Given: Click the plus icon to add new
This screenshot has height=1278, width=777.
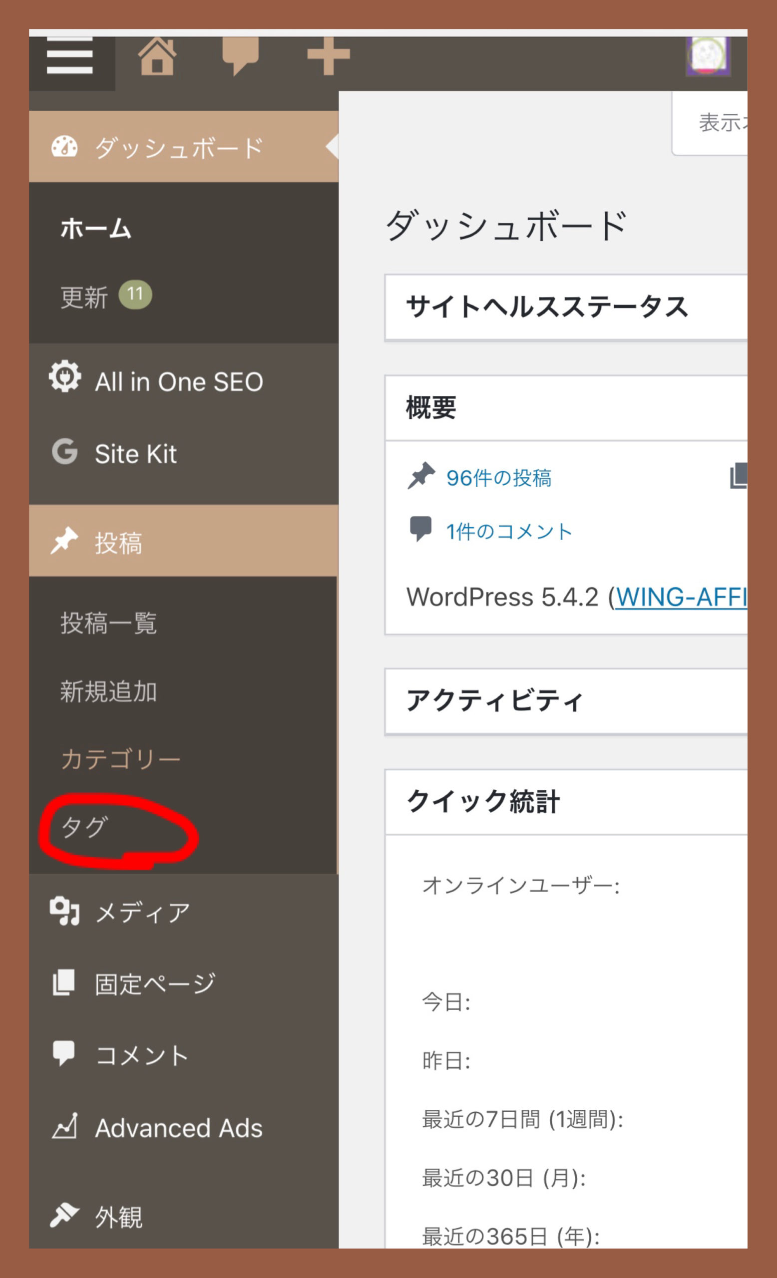Looking at the screenshot, I should (329, 55).
